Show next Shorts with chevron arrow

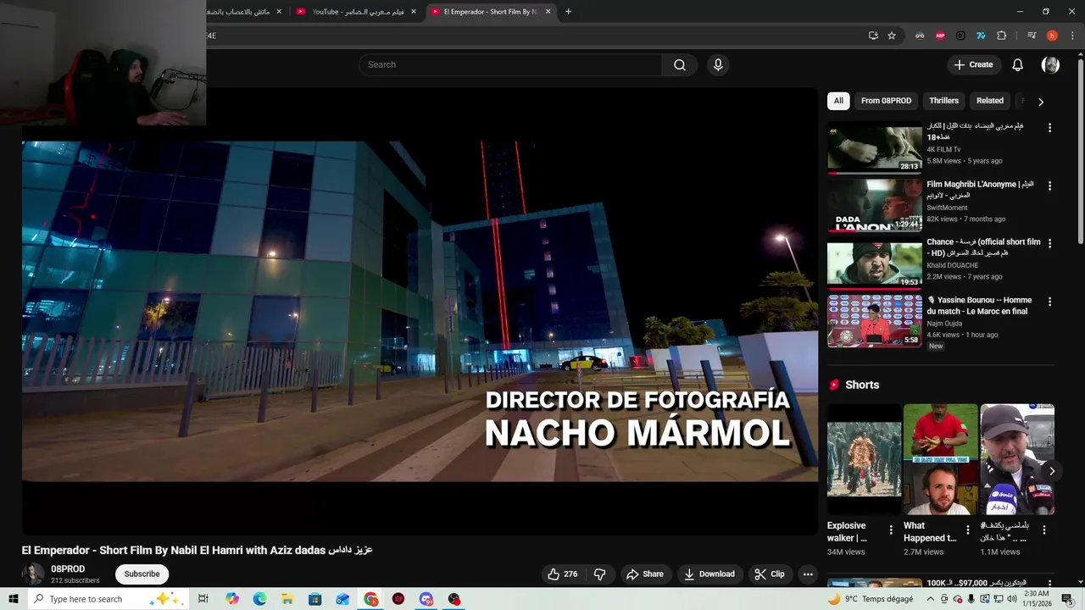[x=1052, y=471]
